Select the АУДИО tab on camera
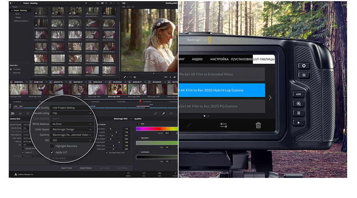 197,59
